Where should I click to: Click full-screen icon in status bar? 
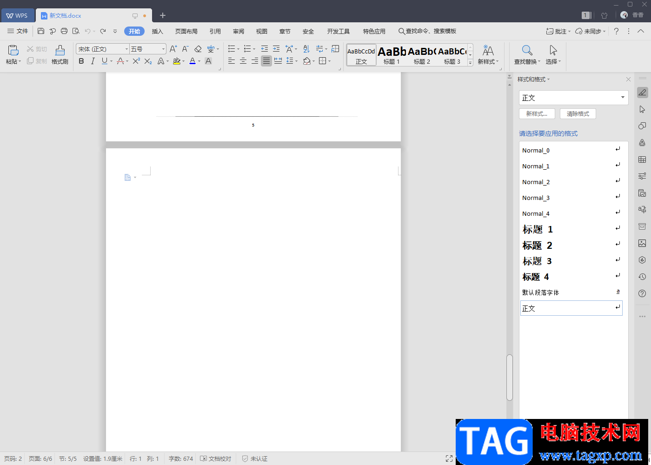click(x=449, y=458)
